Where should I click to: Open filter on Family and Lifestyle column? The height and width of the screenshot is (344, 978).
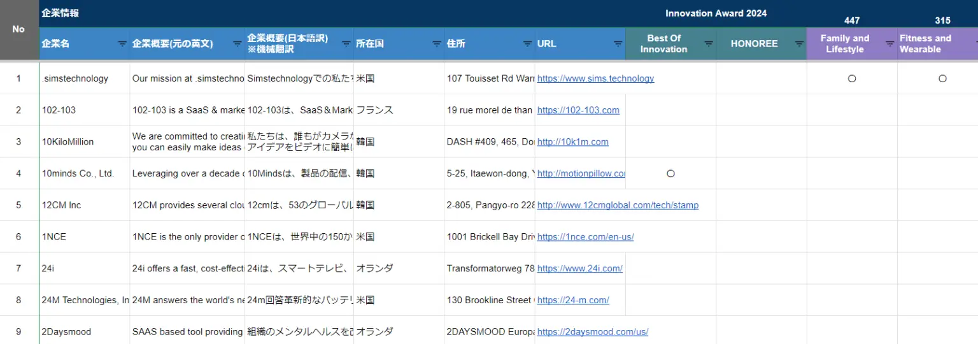889,44
